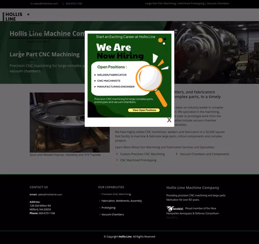259x244 pixels.
Task: Go to the Hollis Line logo
Action: click(x=12, y=17)
